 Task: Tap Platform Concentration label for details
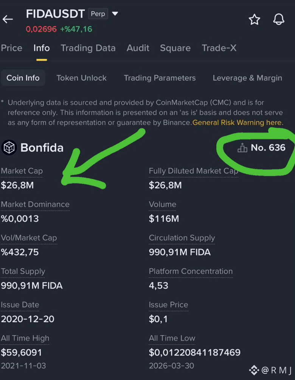pyautogui.click(x=191, y=271)
